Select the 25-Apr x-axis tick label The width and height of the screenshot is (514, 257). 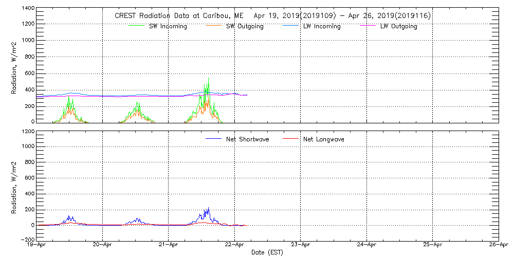click(432, 245)
